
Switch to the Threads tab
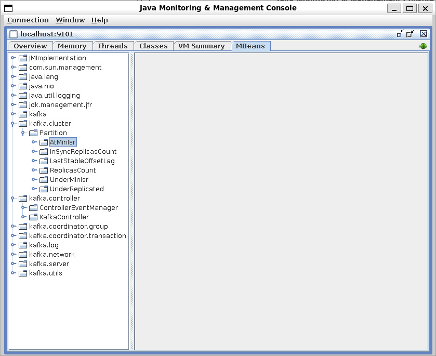(112, 46)
